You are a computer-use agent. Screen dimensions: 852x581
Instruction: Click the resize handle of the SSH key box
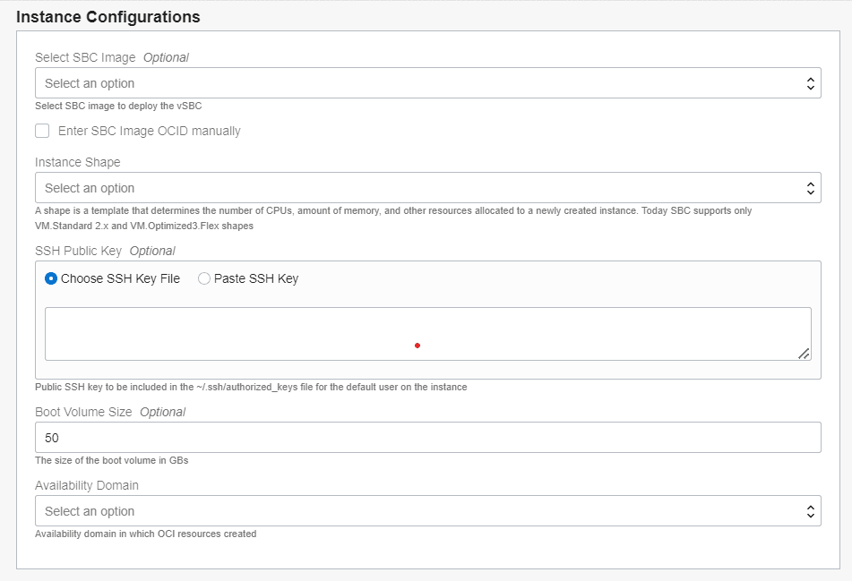[805, 356]
